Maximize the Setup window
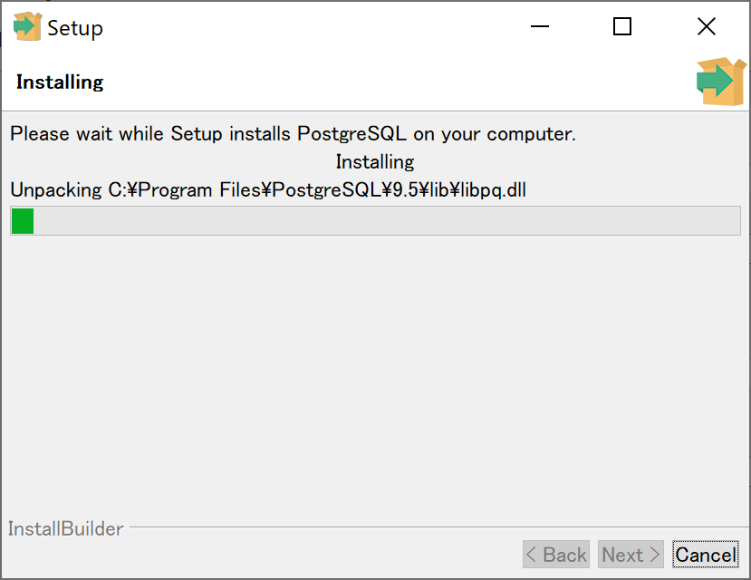This screenshot has width=751, height=580. pyautogui.click(x=622, y=27)
